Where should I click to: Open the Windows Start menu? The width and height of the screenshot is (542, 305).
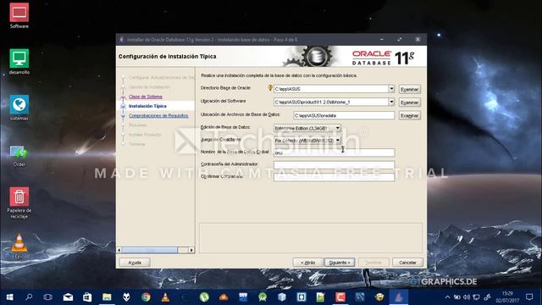pyautogui.click(x=9, y=297)
